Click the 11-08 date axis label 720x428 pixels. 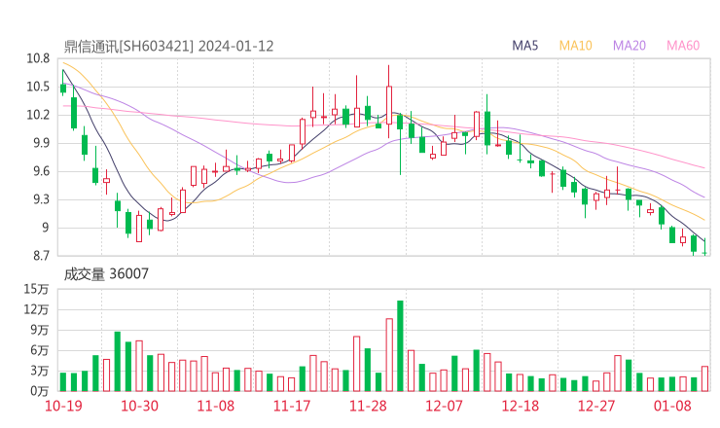pos(216,406)
